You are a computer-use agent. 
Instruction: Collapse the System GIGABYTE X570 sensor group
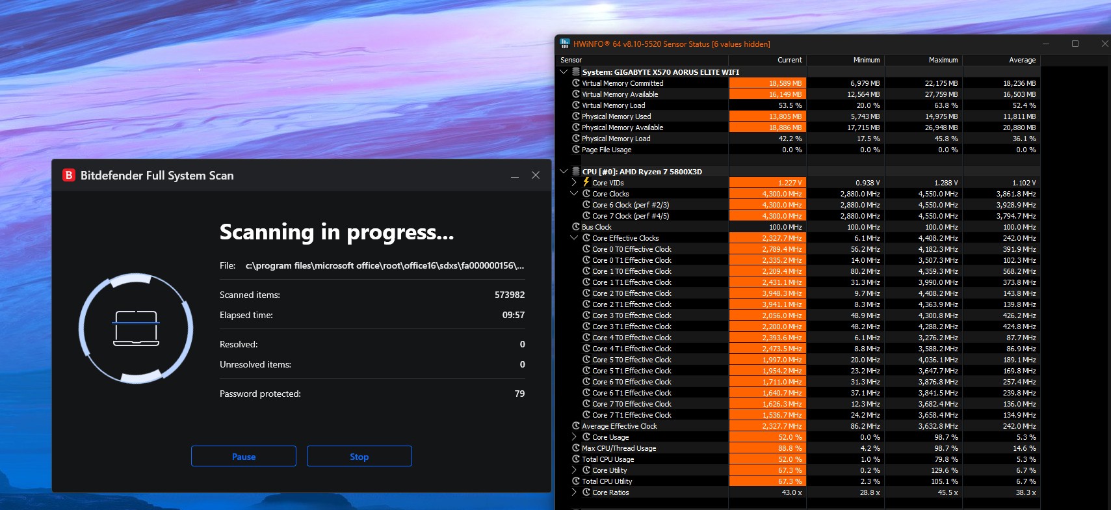564,72
